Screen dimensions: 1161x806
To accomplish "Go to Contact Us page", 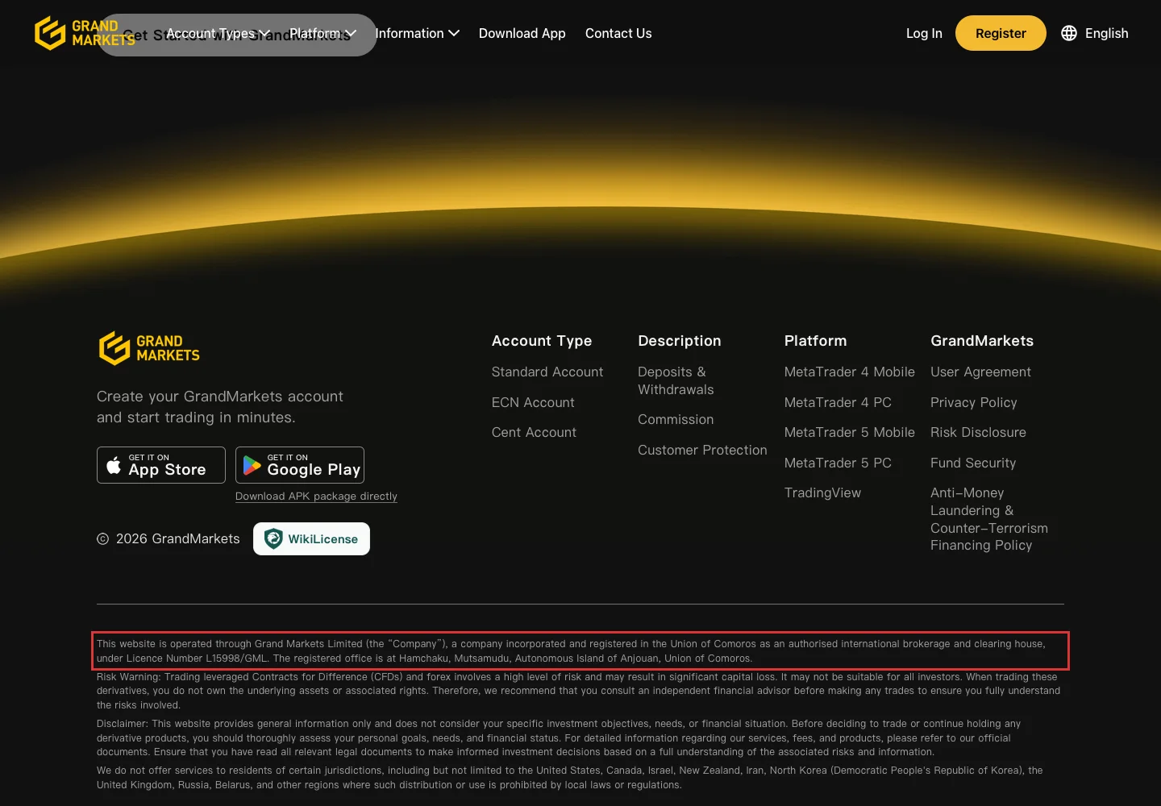I will point(618,33).
